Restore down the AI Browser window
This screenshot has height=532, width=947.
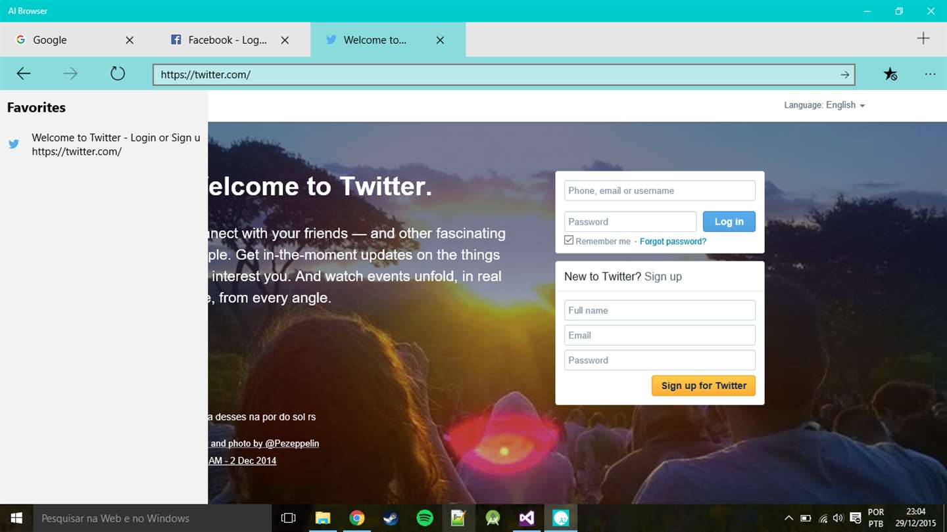(899, 11)
